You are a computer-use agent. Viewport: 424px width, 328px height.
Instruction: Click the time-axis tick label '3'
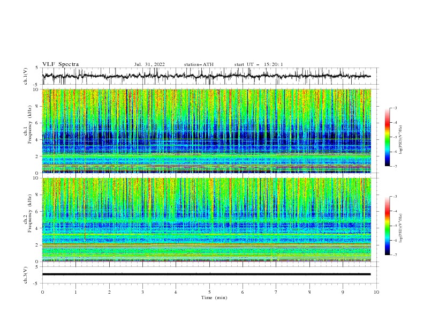coord(142,292)
